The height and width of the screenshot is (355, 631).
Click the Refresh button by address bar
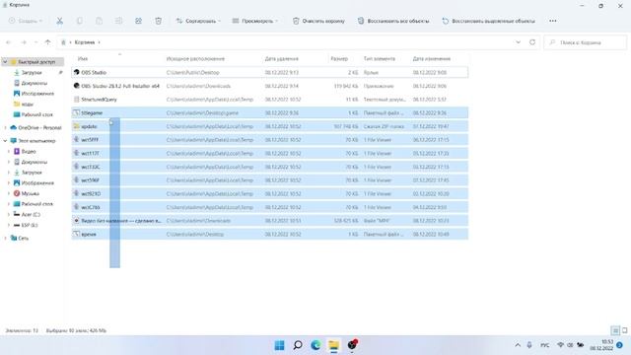point(532,42)
